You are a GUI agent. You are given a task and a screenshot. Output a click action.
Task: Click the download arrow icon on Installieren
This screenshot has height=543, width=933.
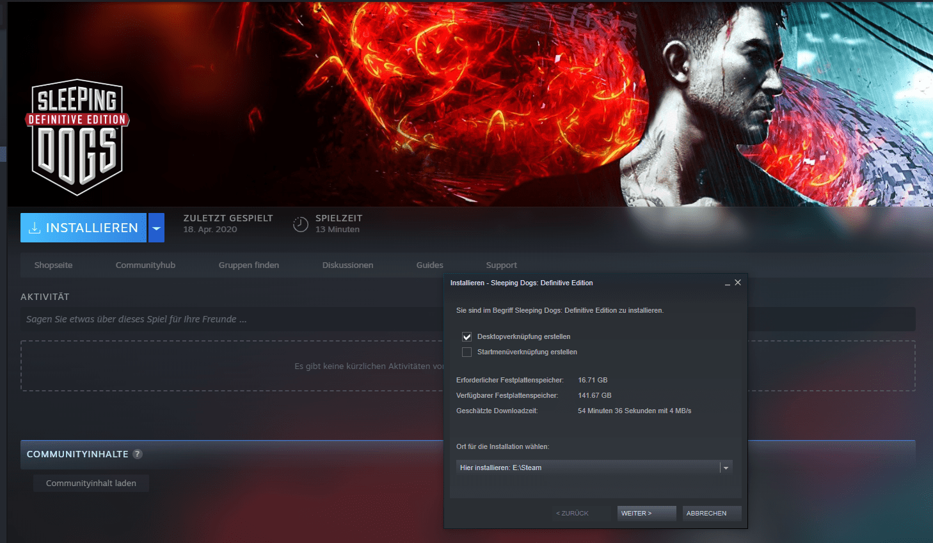tap(35, 228)
